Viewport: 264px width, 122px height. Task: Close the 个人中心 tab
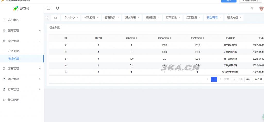click(x=77, y=18)
